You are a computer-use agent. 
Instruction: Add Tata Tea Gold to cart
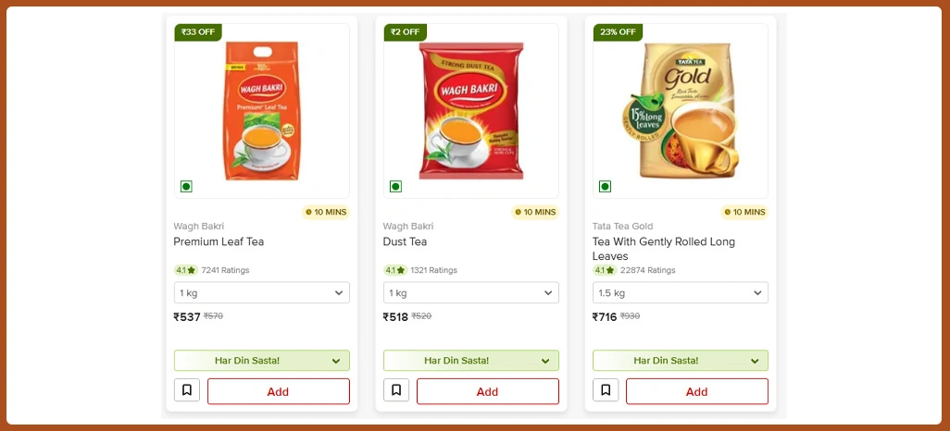coord(696,391)
